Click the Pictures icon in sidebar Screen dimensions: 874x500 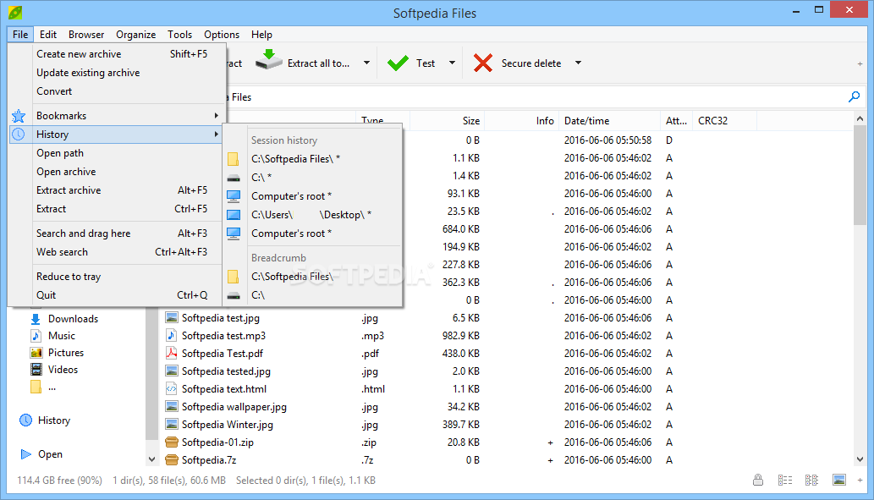(x=36, y=353)
